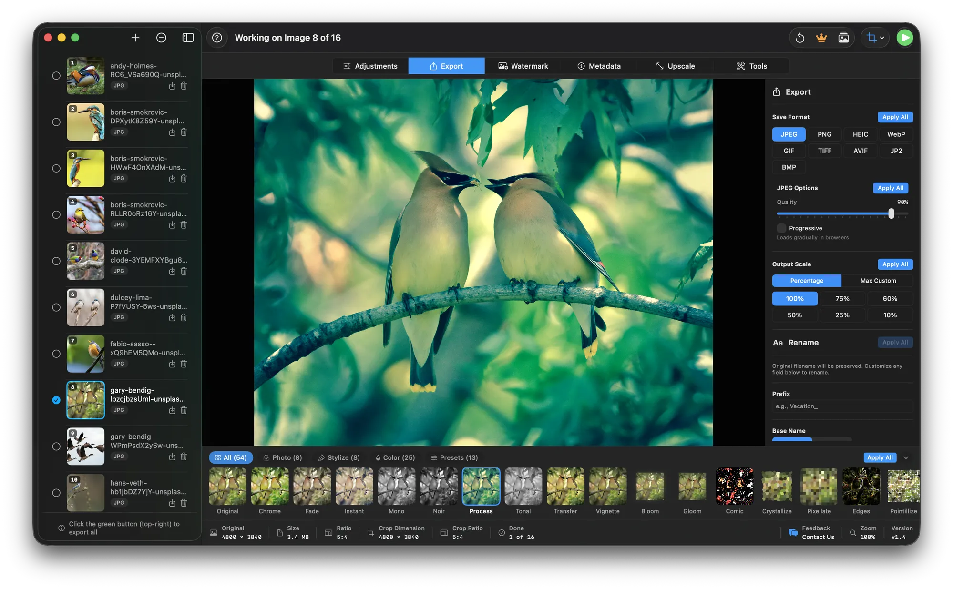Expand the chevron beside Apply All filters

[906, 457]
